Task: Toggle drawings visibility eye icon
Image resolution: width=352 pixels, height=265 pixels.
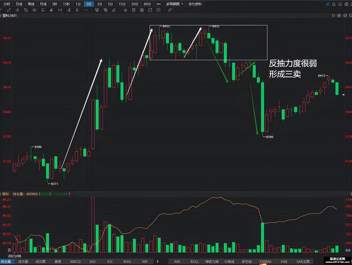Action: tap(125, 10)
